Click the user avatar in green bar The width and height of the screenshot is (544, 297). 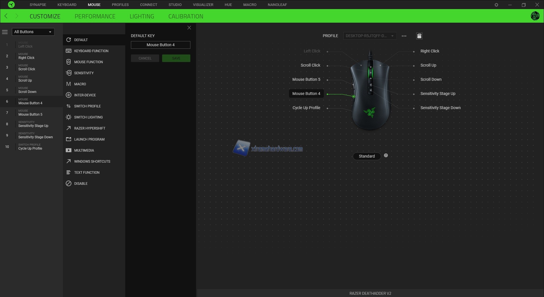click(x=535, y=16)
